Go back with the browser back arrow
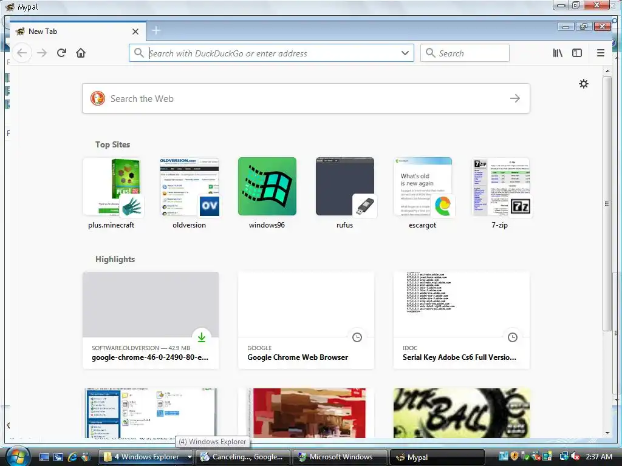This screenshot has width=622, height=466. 22,53
